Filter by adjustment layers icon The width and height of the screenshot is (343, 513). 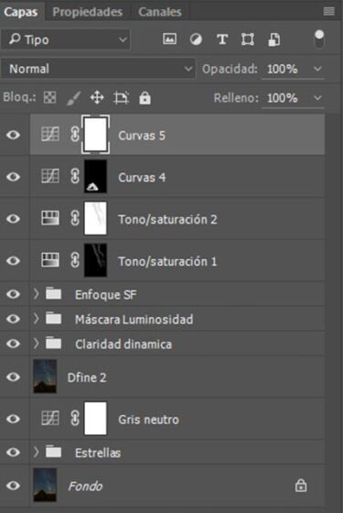196,39
